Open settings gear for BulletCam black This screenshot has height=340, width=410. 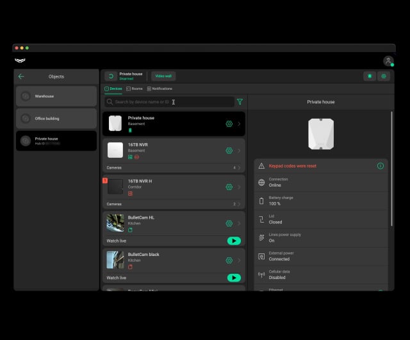(229, 260)
